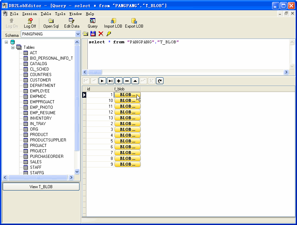The width and height of the screenshot is (297, 225).
Task: Click the f_blob column header
Action: pyautogui.click(x=127, y=89)
